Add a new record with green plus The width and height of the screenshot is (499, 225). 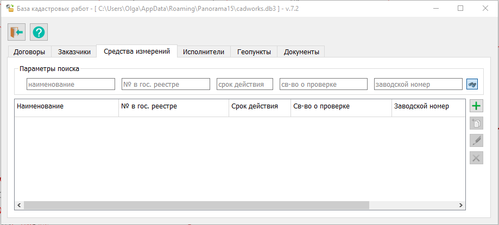point(476,106)
